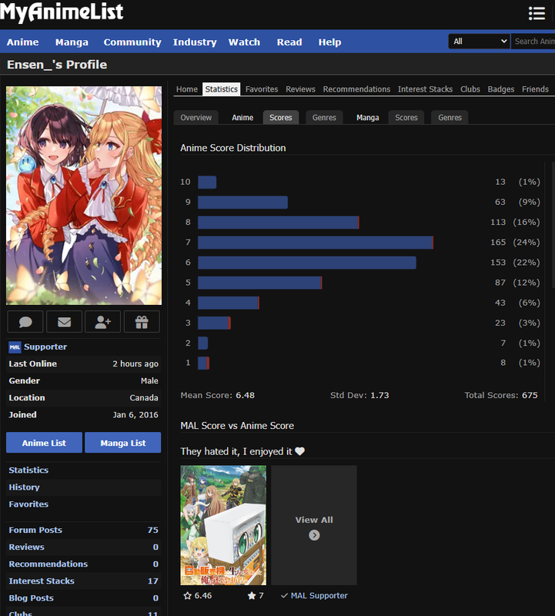Viewport: 555px width, 616px height.
Task: Click the Mean Score value 6.48
Action: coord(245,395)
